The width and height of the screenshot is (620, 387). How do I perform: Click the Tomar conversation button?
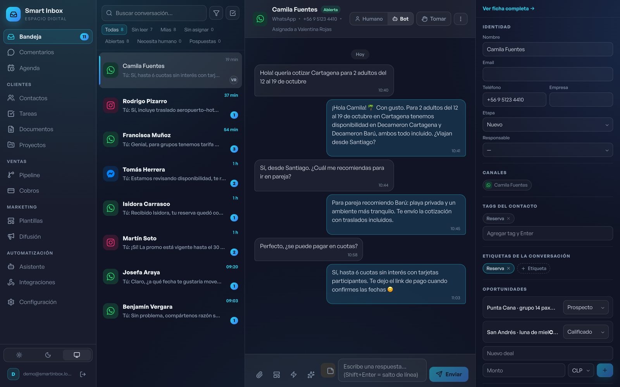click(x=434, y=19)
